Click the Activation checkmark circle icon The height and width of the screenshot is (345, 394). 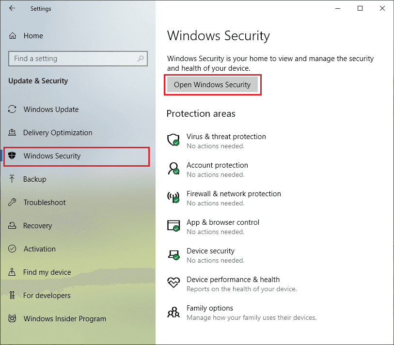(x=12, y=249)
